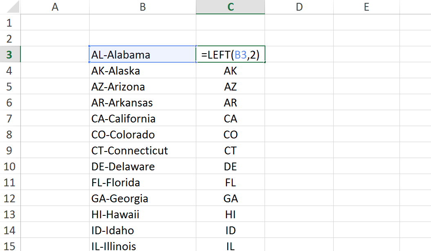Click the CA-California cell
The image size is (431, 251).
pyautogui.click(x=142, y=119)
